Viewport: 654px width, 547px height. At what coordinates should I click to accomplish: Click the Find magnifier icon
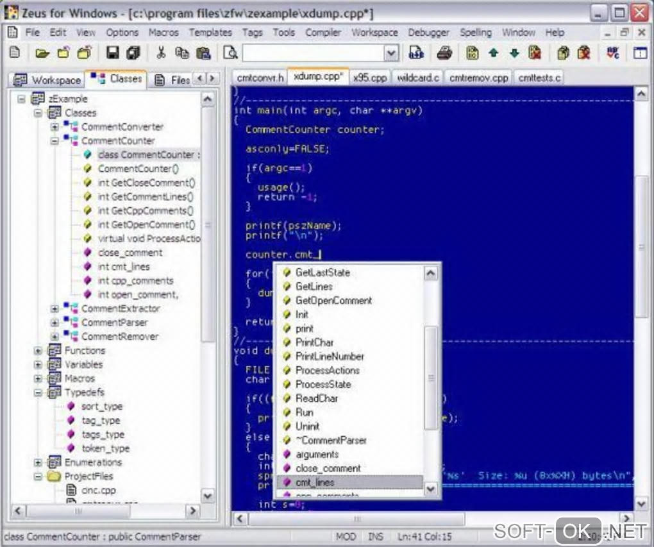(230, 53)
